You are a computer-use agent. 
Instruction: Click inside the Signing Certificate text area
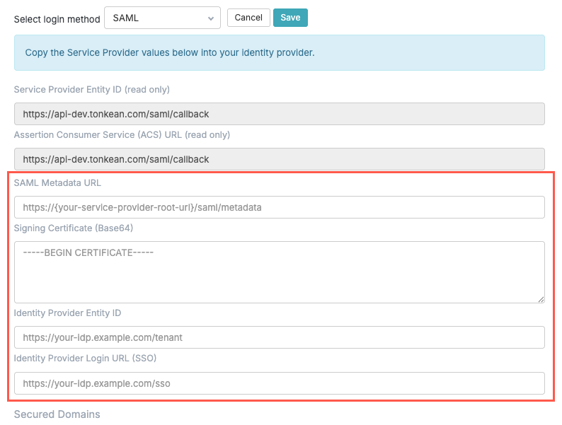coord(279,272)
